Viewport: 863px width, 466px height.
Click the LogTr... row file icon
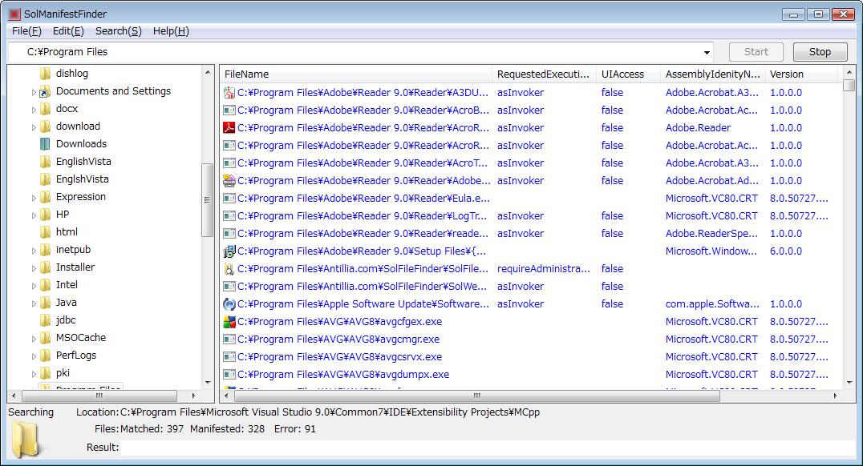(229, 216)
